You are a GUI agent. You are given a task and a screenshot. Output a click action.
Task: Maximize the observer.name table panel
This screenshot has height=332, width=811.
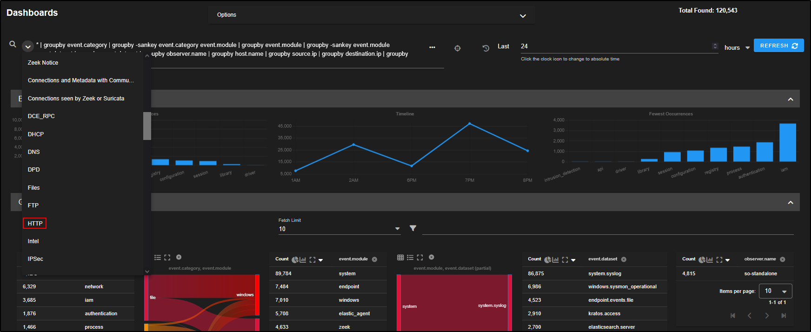pos(719,259)
